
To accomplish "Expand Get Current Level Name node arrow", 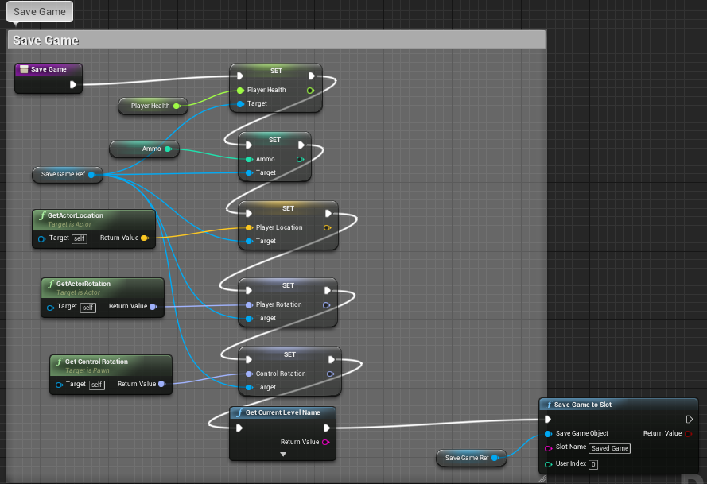I will click(283, 455).
